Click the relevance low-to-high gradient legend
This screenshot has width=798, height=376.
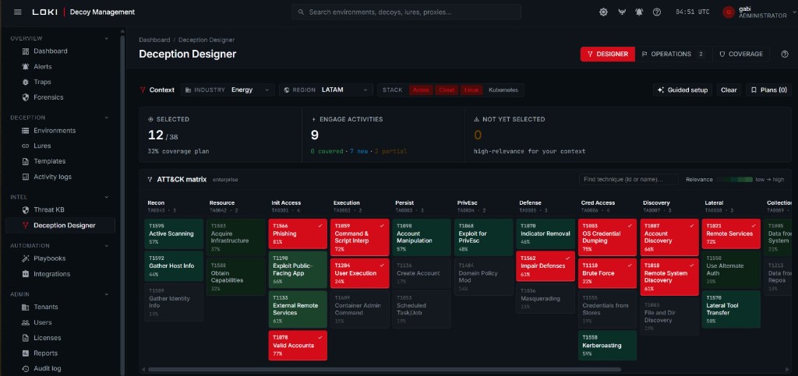point(734,179)
